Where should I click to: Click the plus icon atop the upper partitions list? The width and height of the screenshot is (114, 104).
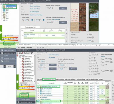1,4
